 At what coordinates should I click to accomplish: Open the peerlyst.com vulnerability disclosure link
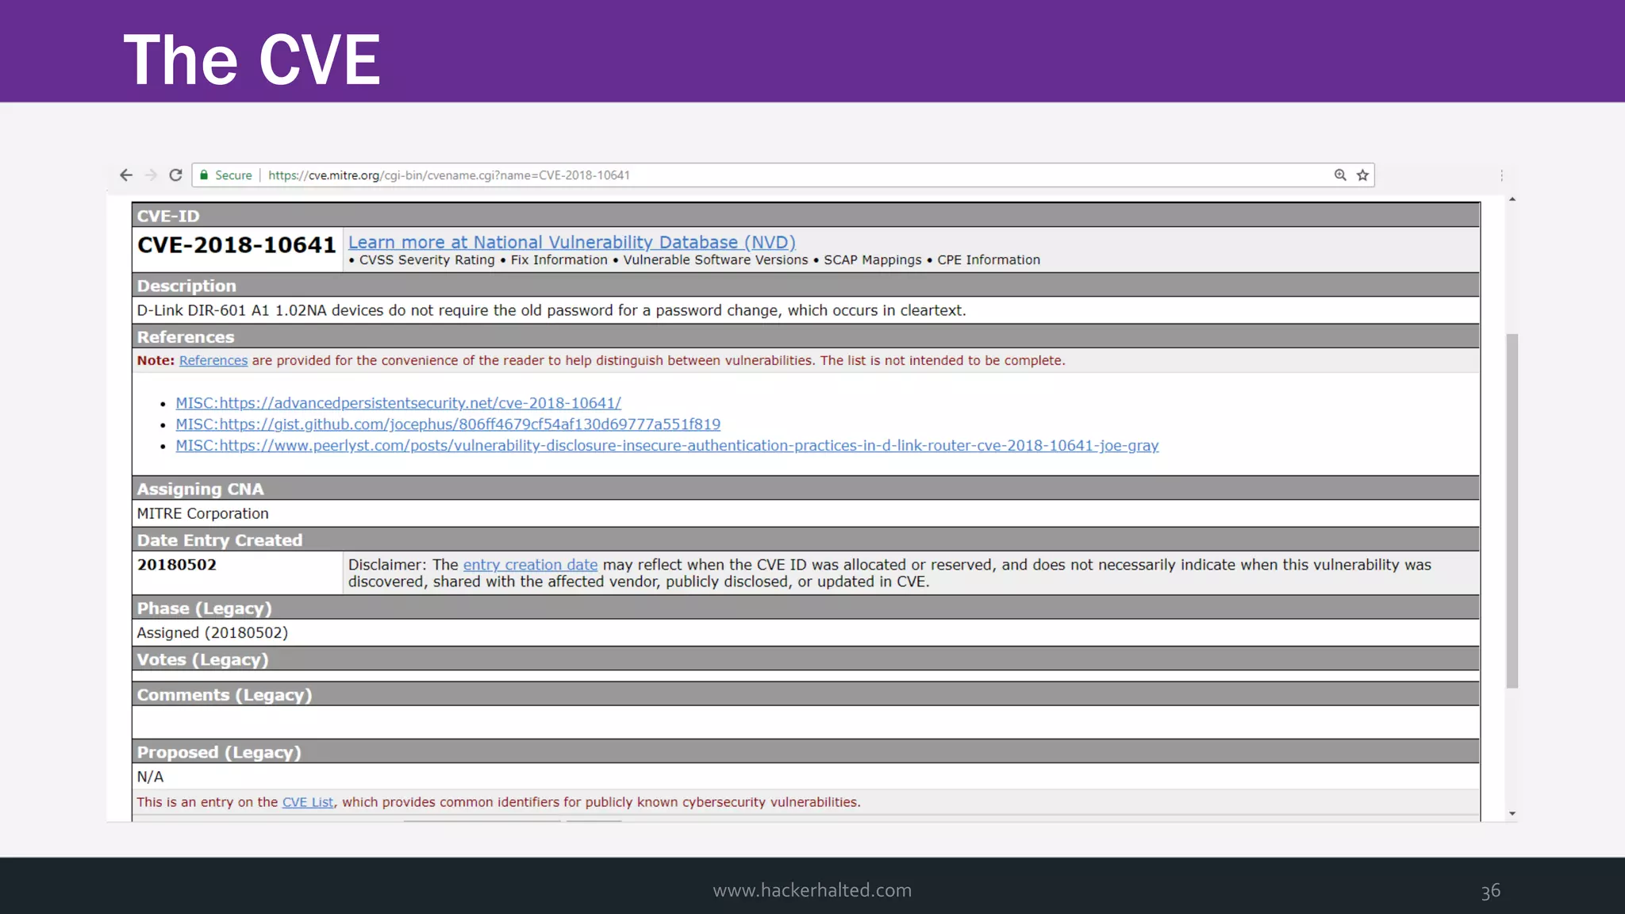point(667,446)
